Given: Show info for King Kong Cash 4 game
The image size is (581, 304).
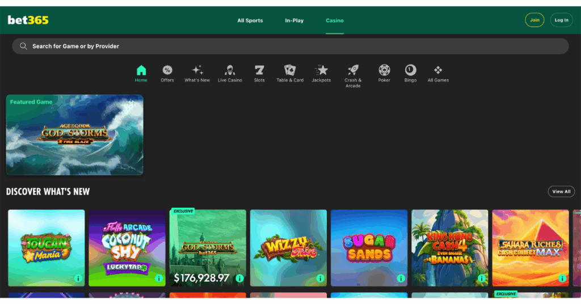Looking at the screenshot, I should pos(482,278).
